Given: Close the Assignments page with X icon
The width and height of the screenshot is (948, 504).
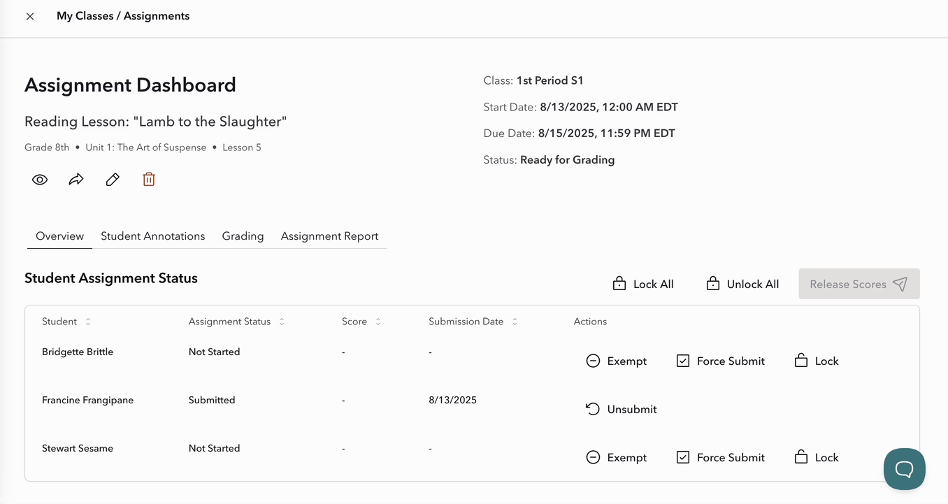Looking at the screenshot, I should point(30,16).
